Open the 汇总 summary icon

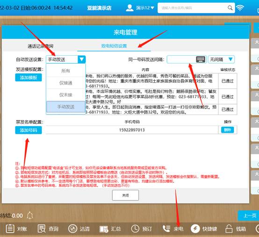tap(104, 229)
